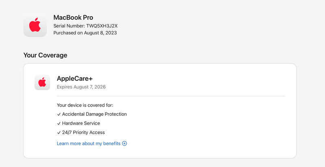Click the Purchased on August 8, 2023 line
The image size is (325, 167).
tap(85, 33)
